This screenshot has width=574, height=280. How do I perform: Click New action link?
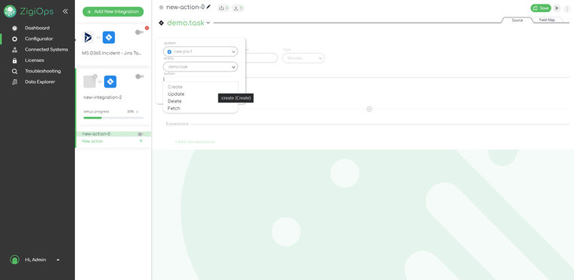(x=93, y=141)
